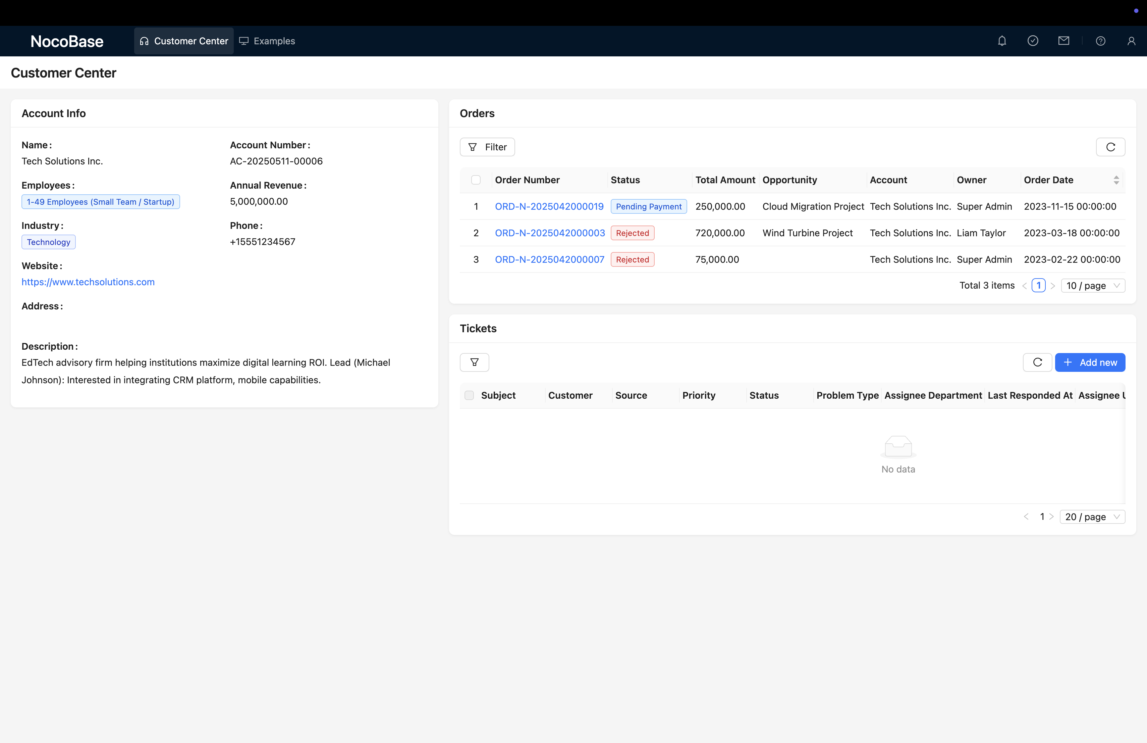Select all orders via header checkbox
The width and height of the screenshot is (1147, 743).
point(476,180)
